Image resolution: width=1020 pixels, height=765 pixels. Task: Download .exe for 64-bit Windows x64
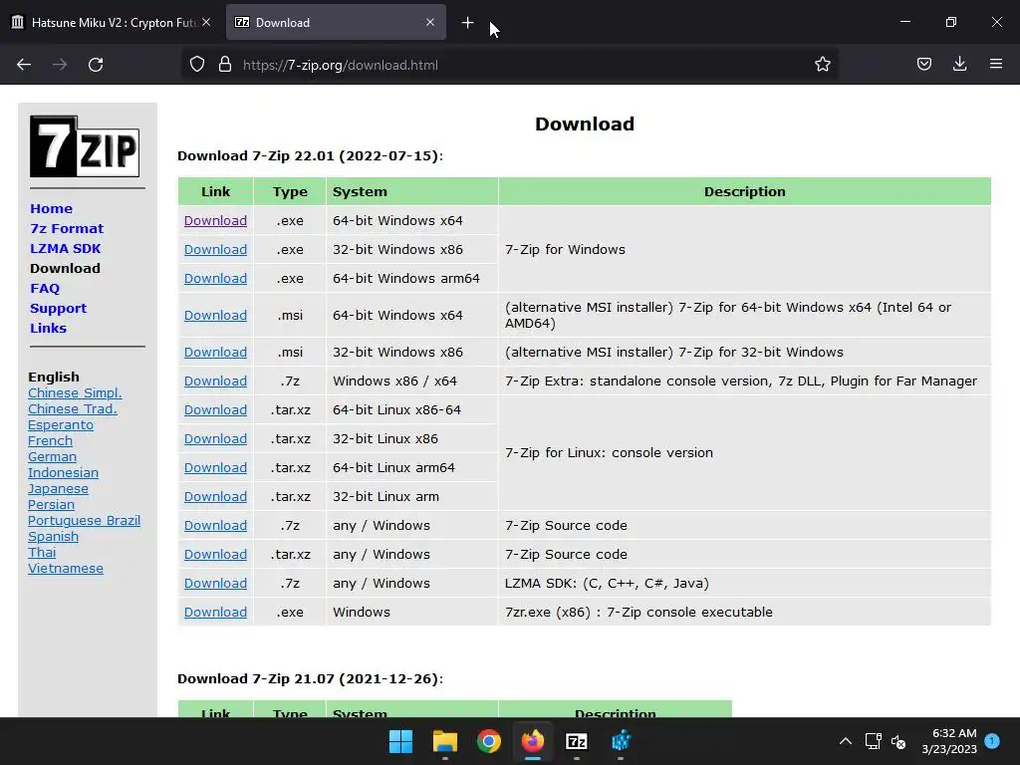coord(215,220)
